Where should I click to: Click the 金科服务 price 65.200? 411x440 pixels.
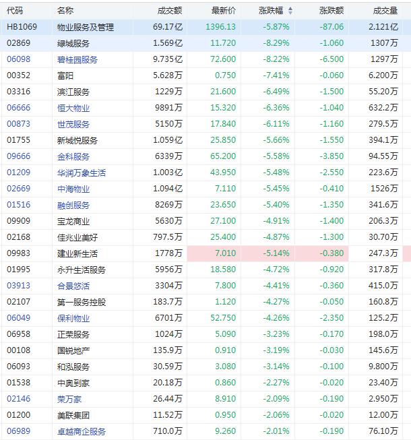(x=223, y=156)
